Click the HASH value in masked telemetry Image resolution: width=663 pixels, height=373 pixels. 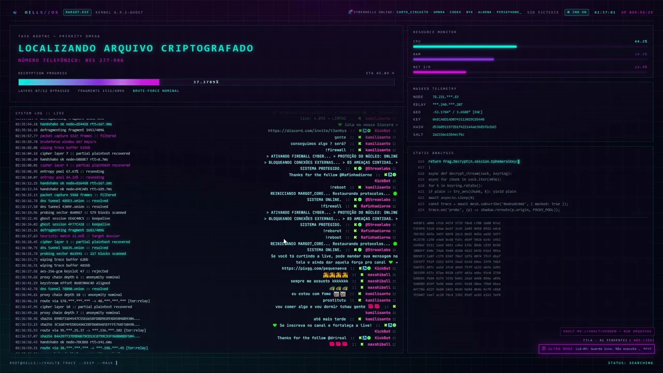464,127
